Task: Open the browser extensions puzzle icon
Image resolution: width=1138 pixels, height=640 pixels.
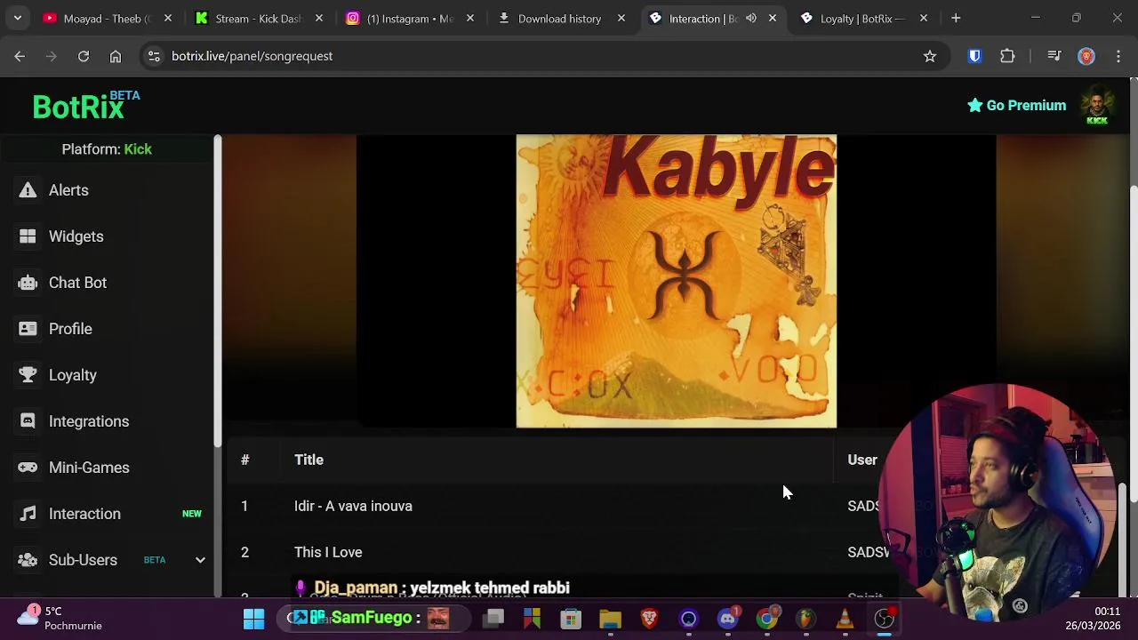Action: pyautogui.click(x=1007, y=56)
